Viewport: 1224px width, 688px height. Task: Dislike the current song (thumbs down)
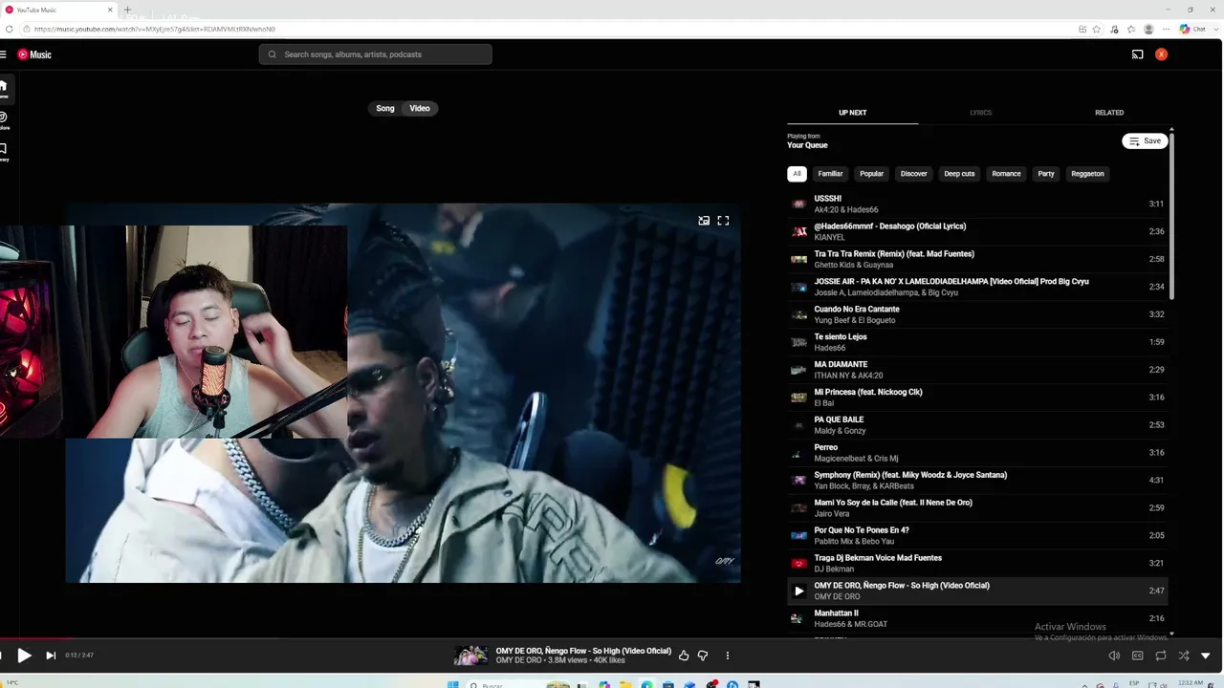click(x=703, y=656)
